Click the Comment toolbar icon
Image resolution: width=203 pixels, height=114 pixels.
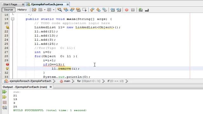[x=141, y=10]
